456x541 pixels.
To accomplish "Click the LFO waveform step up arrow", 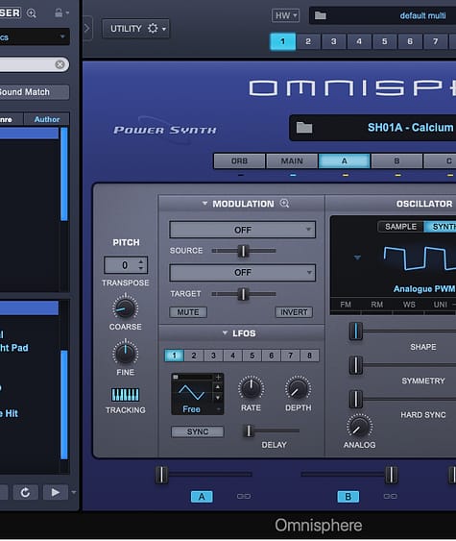I will coord(218,387).
